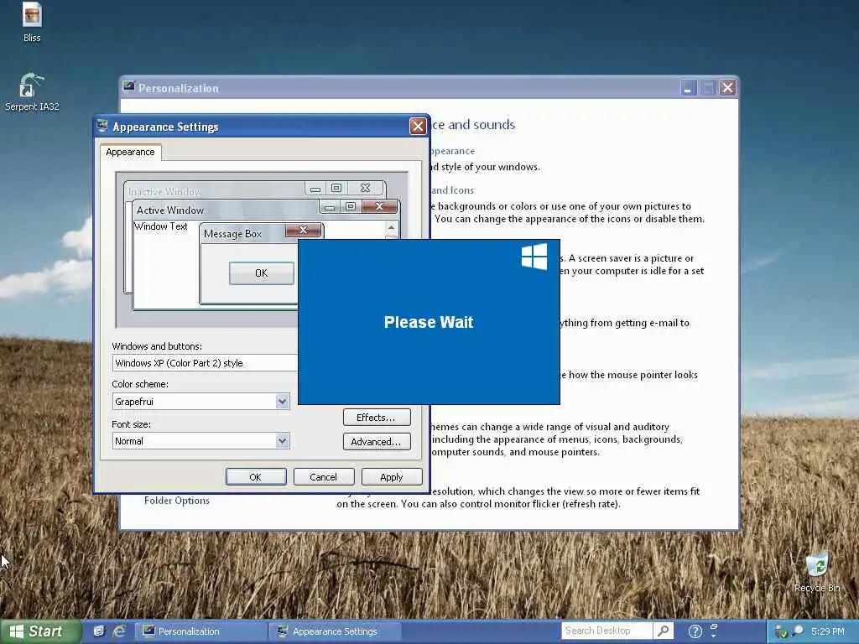Viewport: 859px width, 644px height.
Task: Click the preview Inactive Window minimize icon
Action: tap(315, 189)
